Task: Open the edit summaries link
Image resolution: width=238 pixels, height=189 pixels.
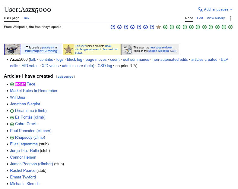Action: (136, 60)
